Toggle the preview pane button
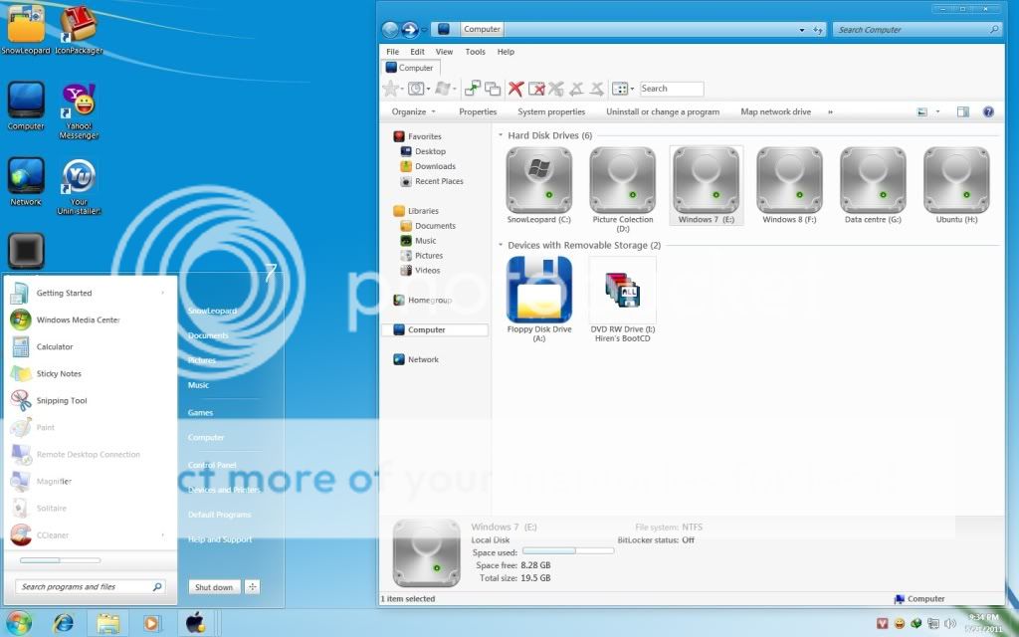The height and width of the screenshot is (637, 1019). (x=963, y=111)
